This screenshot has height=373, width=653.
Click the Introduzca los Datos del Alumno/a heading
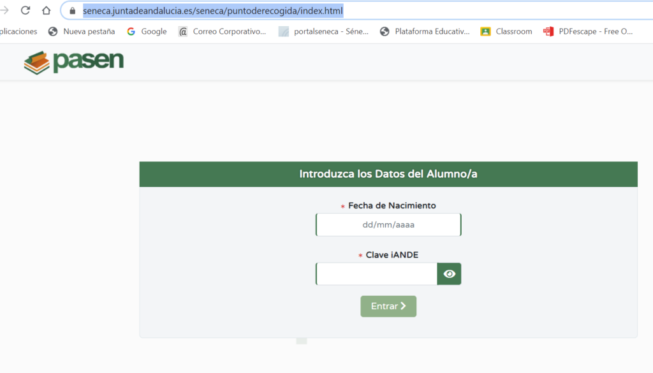pyautogui.click(x=388, y=174)
